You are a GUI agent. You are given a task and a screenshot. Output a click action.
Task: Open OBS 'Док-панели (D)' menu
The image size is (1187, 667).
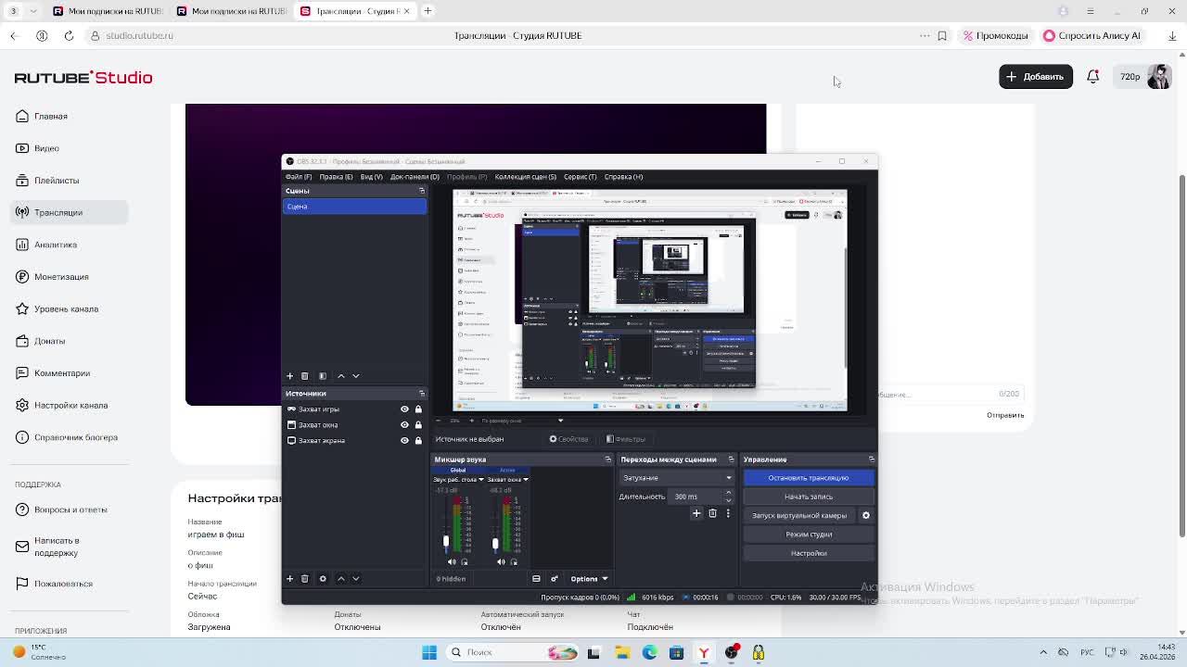click(415, 177)
